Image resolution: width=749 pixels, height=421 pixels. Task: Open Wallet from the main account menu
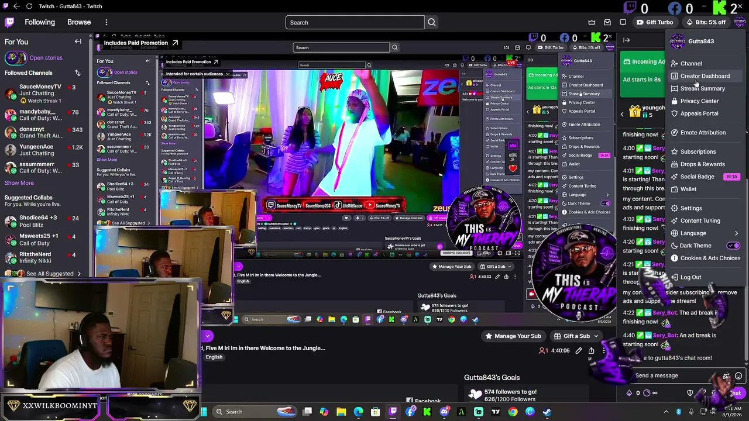pos(707,189)
